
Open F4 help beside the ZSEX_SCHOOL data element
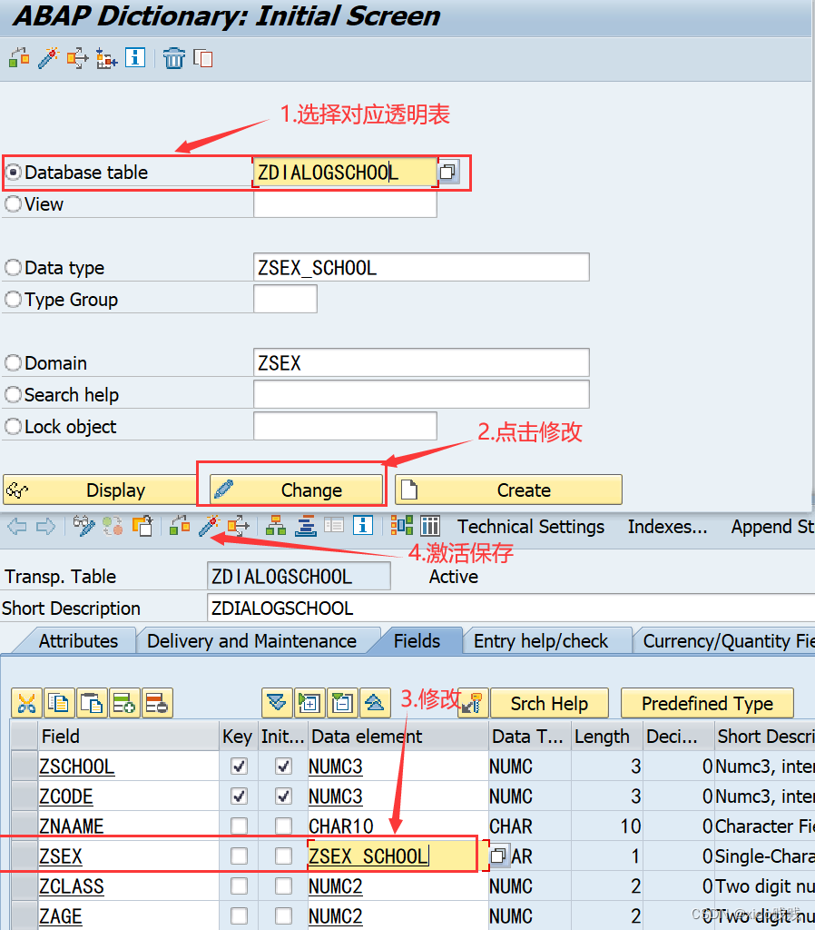pyautogui.click(x=498, y=856)
